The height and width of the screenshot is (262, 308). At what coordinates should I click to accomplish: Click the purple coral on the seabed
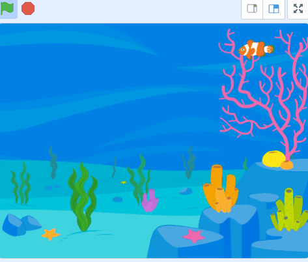coord(150,200)
